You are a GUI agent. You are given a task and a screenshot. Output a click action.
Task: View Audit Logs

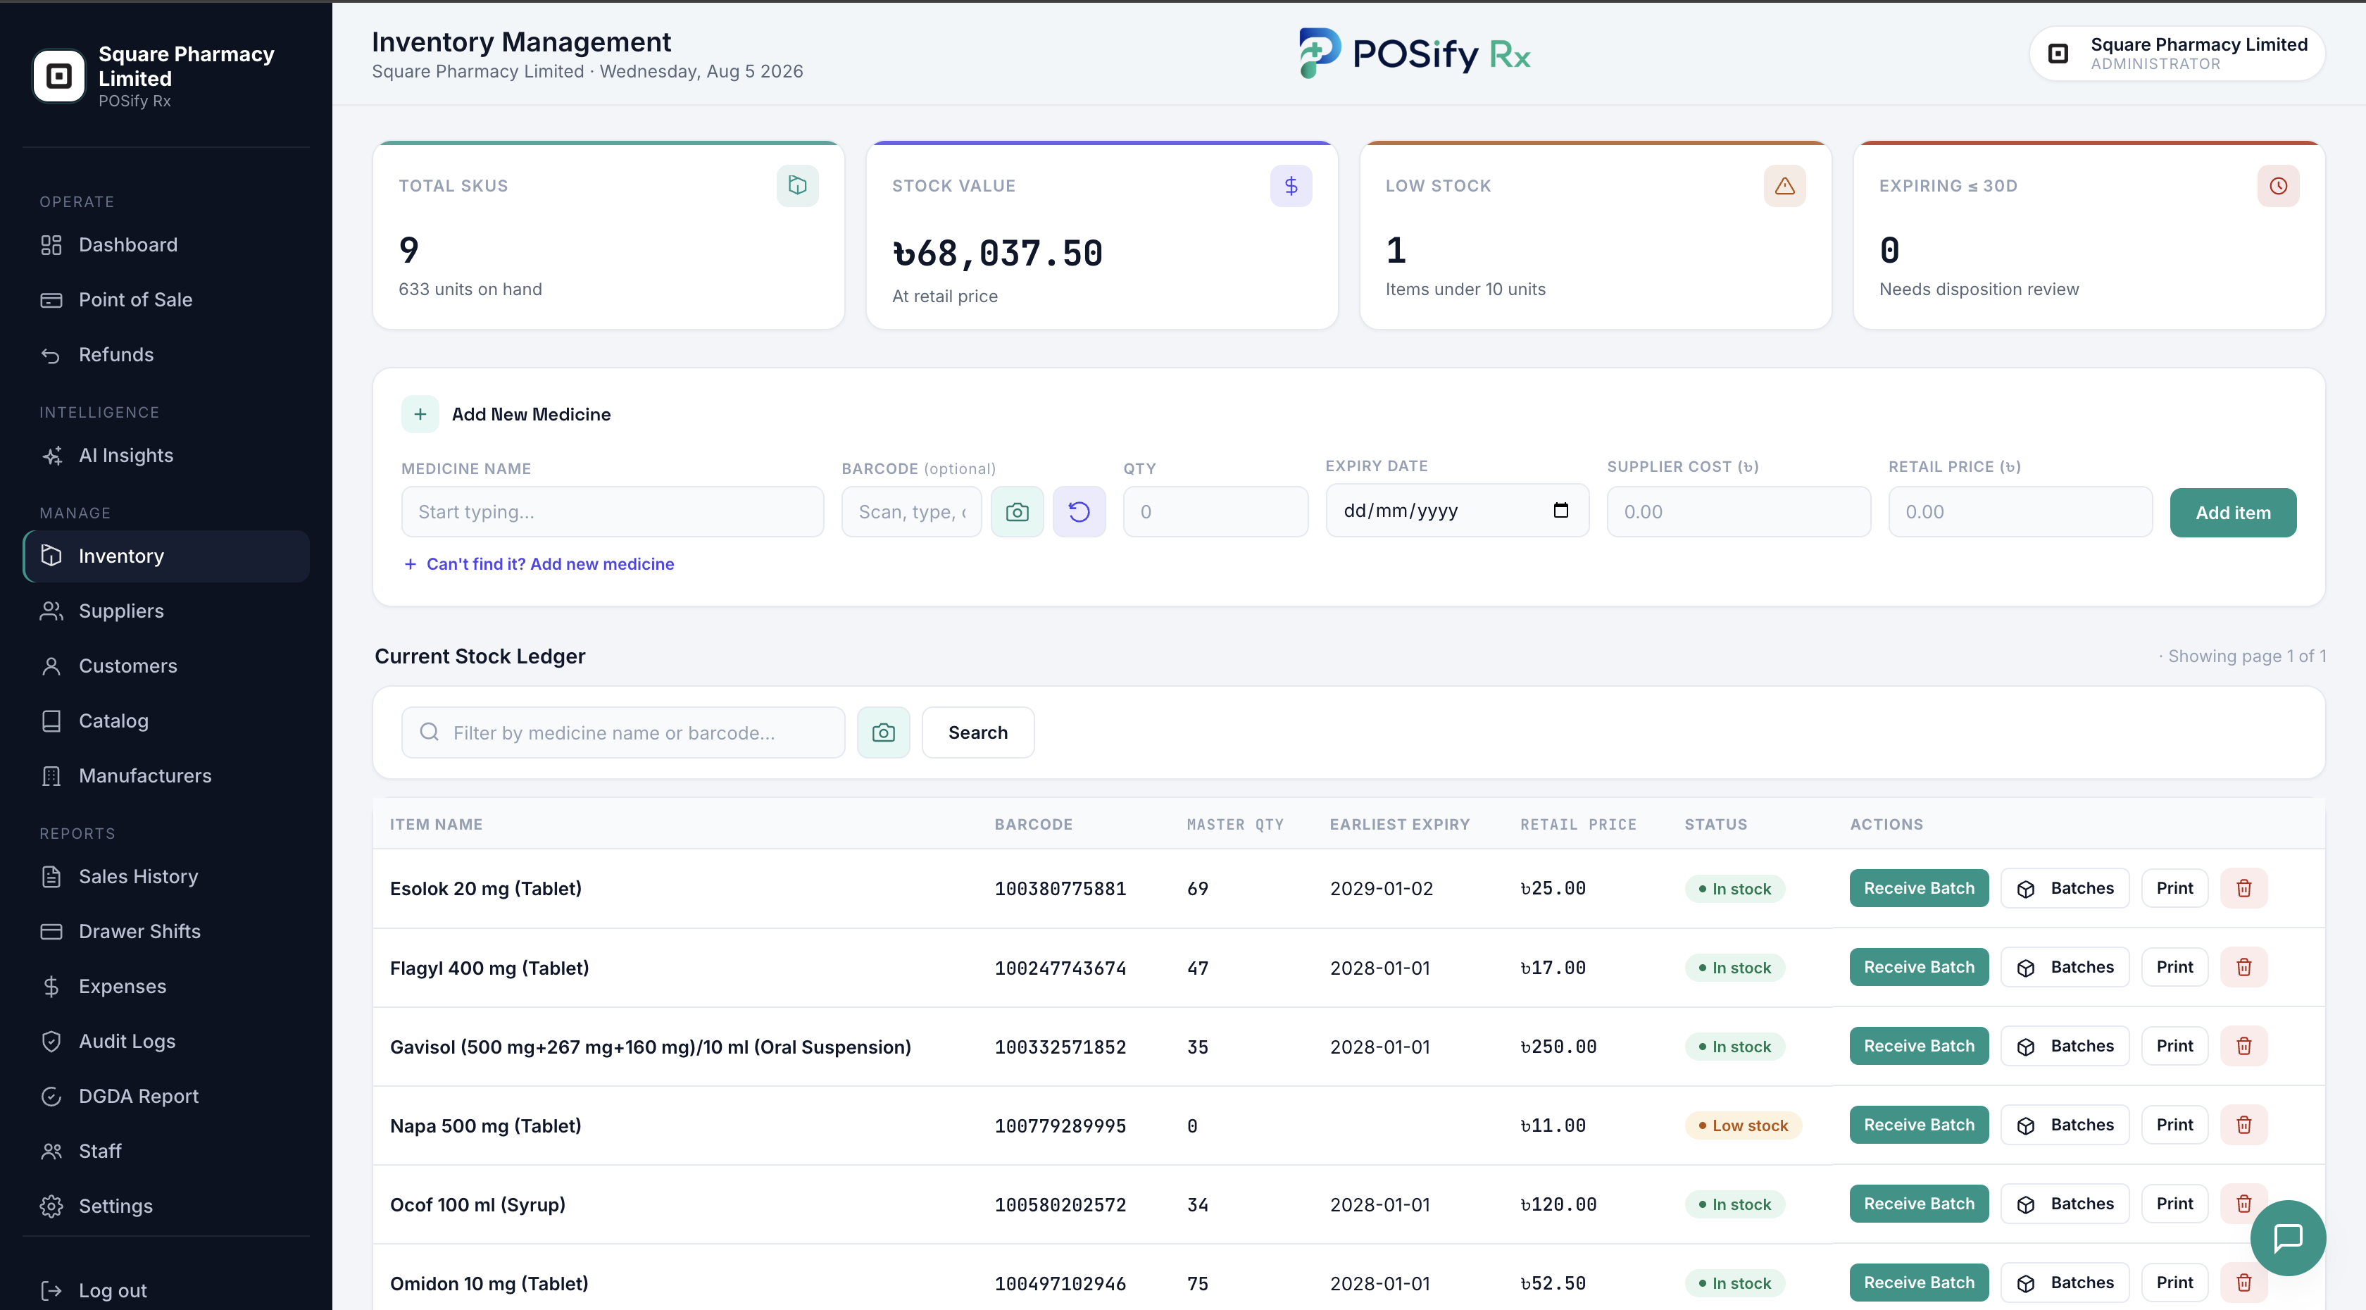point(166,1041)
